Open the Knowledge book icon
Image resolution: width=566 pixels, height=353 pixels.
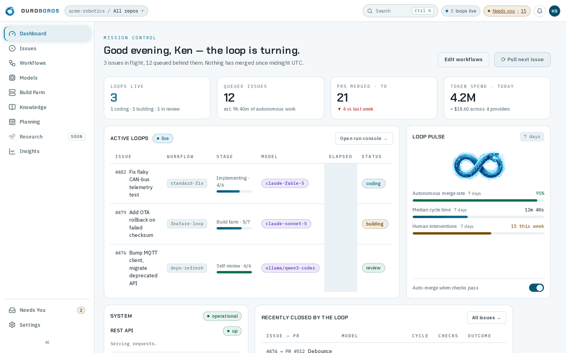coord(12,107)
